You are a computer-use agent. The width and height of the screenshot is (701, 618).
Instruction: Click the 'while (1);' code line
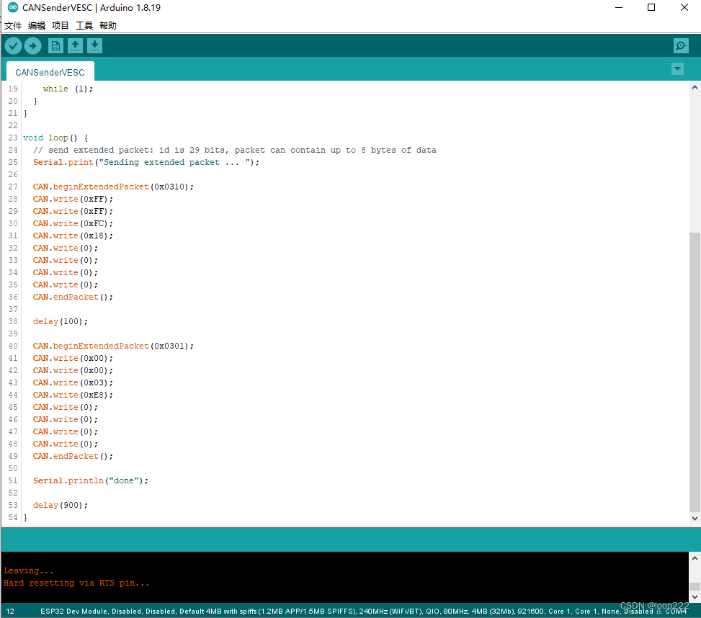68,89
